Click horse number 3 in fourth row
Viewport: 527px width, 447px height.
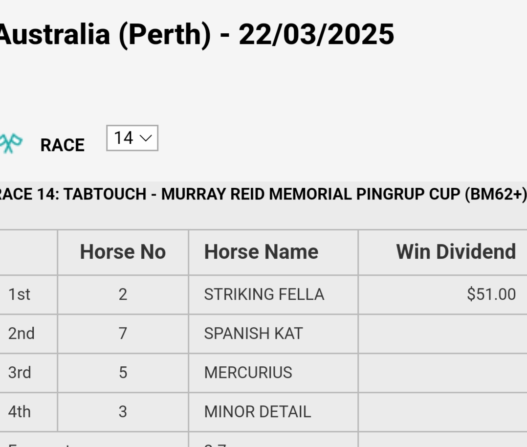pos(123,412)
